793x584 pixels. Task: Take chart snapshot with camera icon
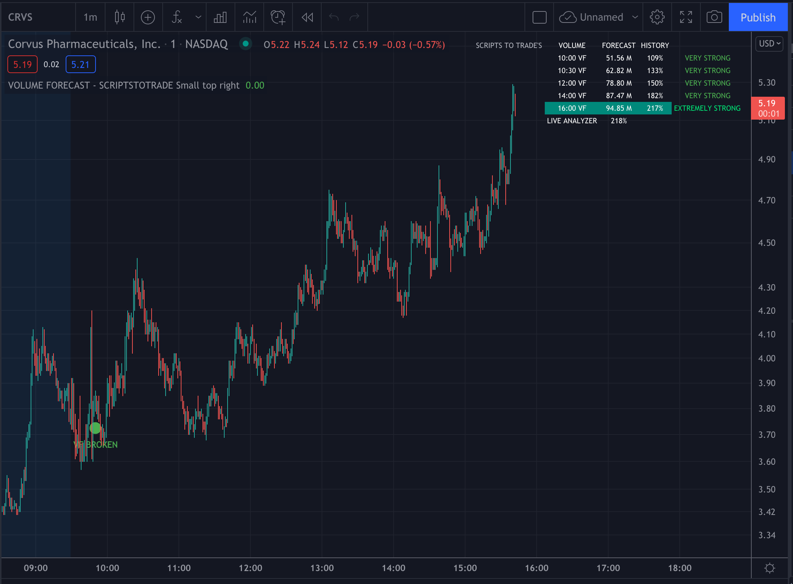click(x=714, y=17)
